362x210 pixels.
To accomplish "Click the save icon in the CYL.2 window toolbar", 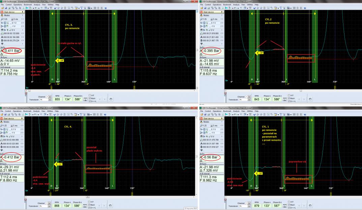I will click(206, 8).
